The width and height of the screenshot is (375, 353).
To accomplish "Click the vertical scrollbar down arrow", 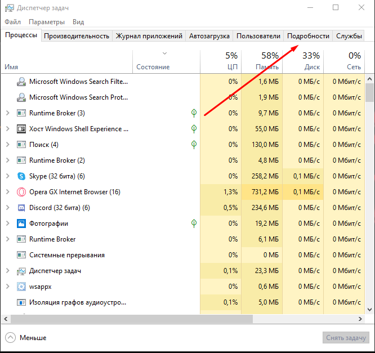I will (369, 310).
